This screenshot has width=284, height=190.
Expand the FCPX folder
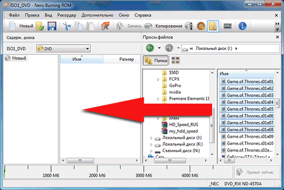click(x=158, y=80)
